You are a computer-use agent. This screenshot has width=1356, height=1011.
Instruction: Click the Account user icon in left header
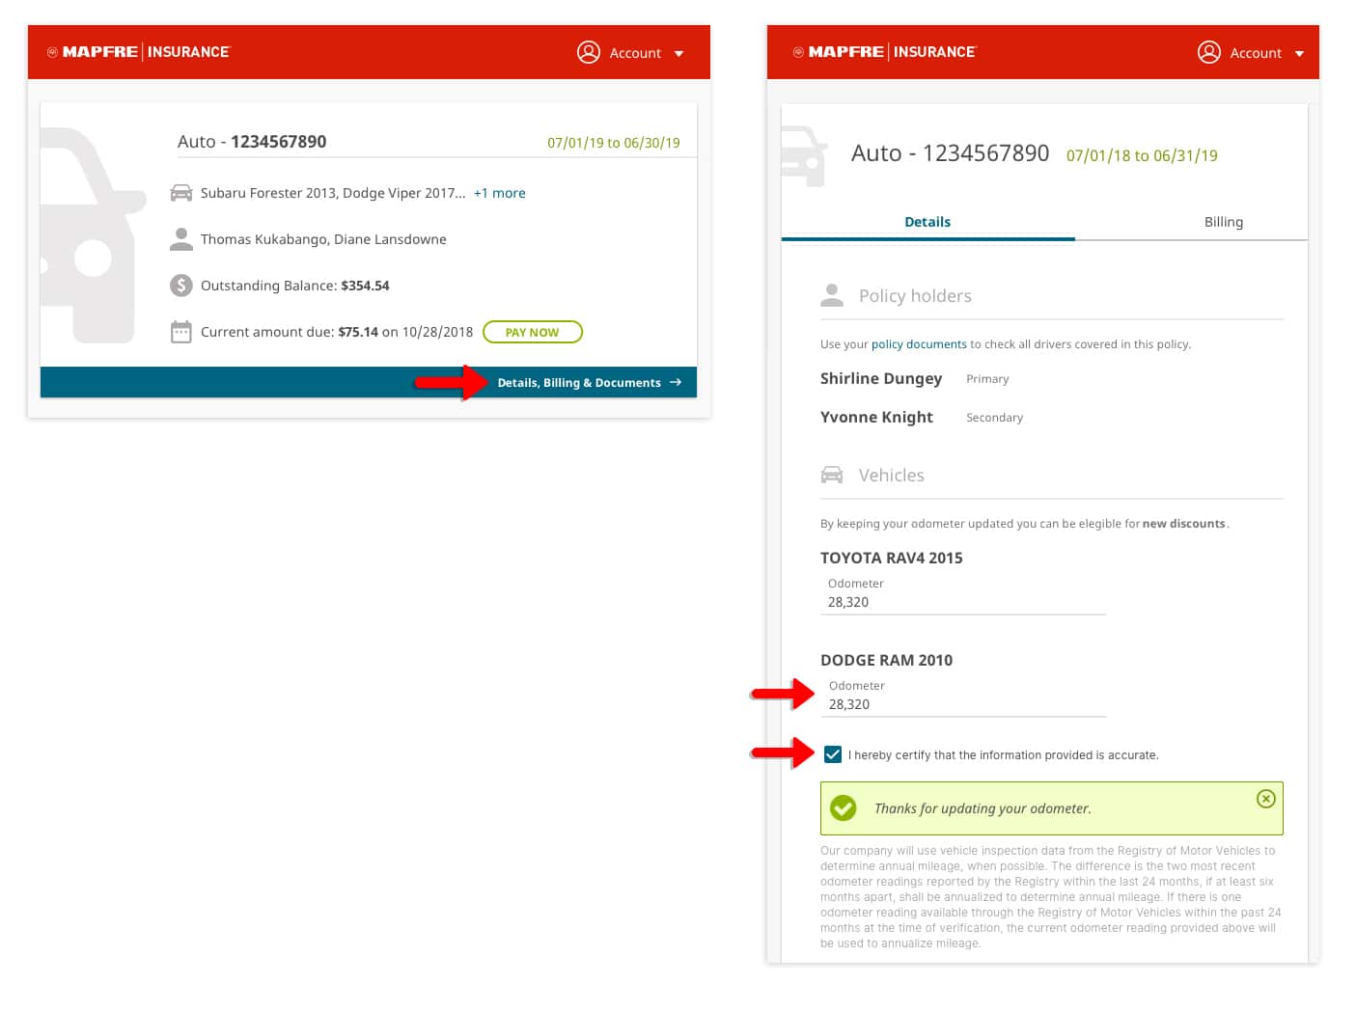point(589,52)
